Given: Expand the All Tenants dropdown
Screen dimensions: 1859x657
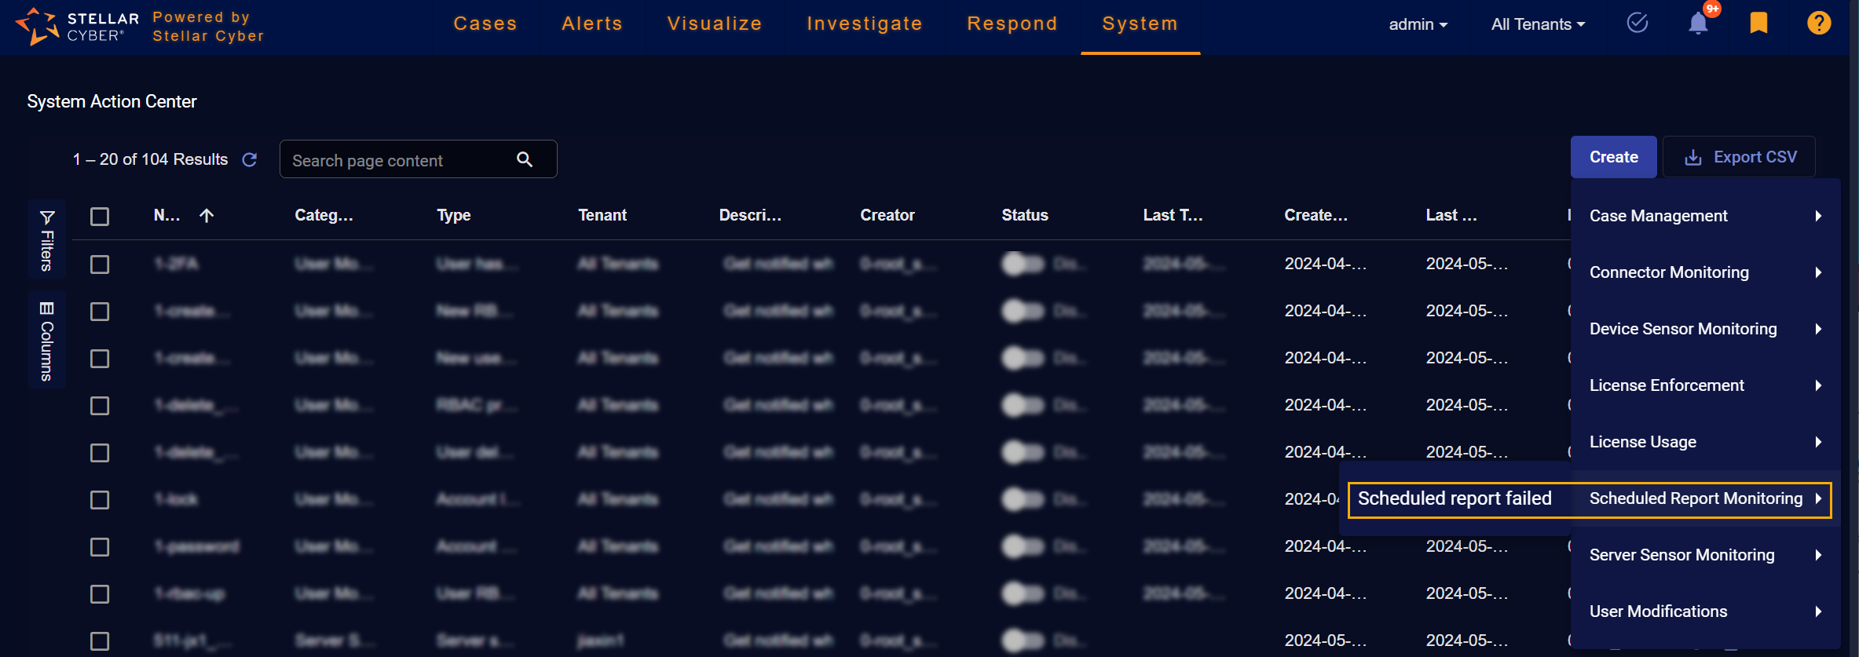Looking at the screenshot, I should pyautogui.click(x=1538, y=24).
